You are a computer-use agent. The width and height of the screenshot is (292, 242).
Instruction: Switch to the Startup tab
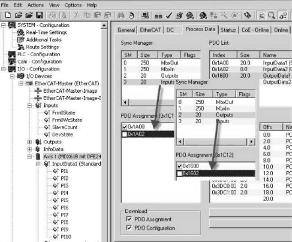click(228, 30)
